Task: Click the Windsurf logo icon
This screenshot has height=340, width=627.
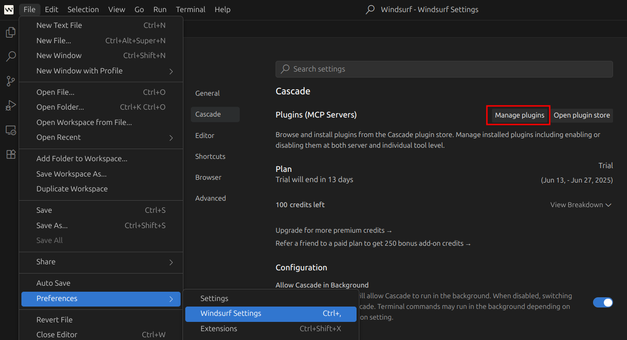Action: point(9,10)
